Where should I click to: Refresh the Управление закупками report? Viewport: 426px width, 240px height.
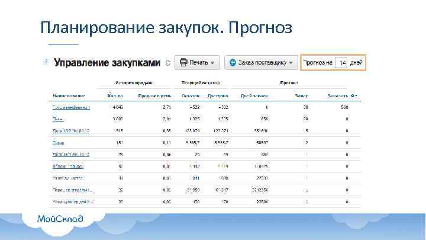point(168,63)
